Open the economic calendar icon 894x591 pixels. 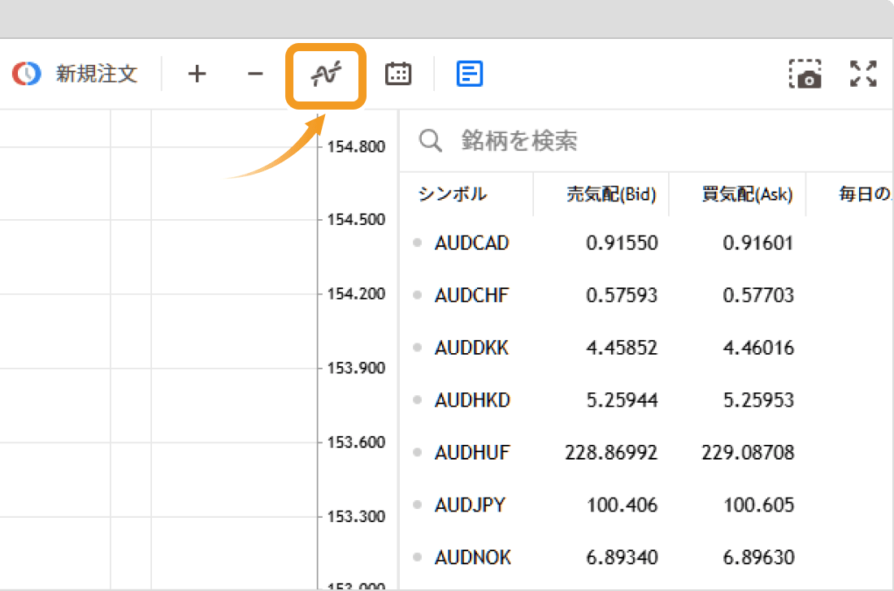point(398,73)
